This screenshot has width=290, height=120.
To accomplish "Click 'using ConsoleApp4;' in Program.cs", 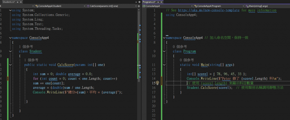I will 182,15.
